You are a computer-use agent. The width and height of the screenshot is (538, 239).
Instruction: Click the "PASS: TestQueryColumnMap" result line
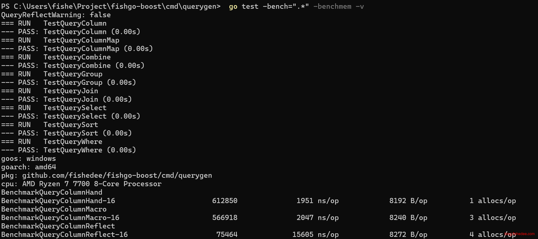click(77, 49)
